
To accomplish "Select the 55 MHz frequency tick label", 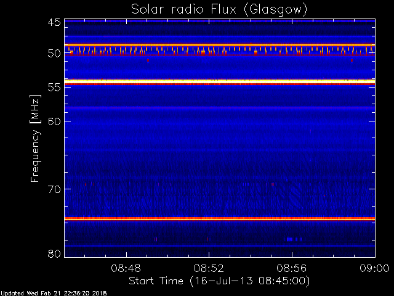I will click(x=54, y=88).
